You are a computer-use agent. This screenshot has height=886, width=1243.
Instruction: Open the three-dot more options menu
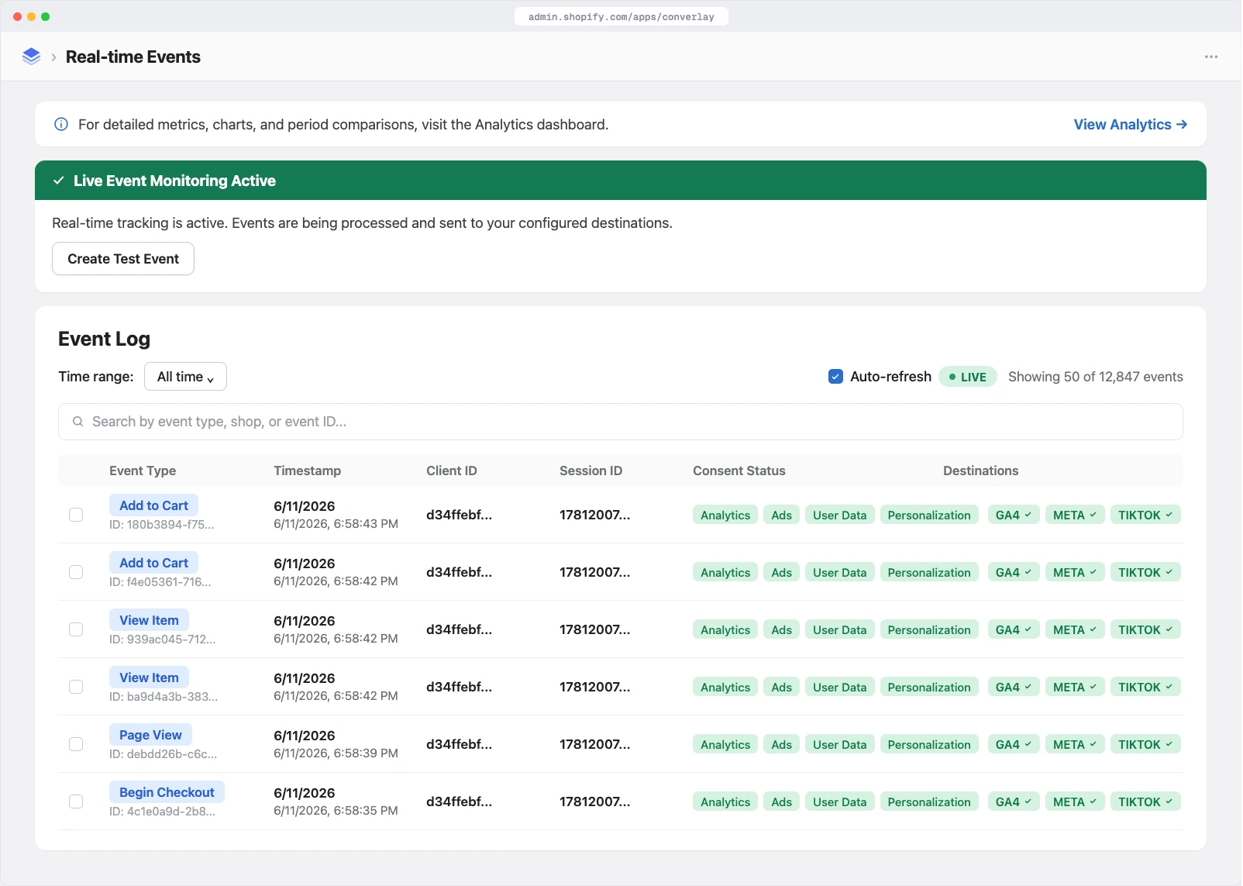coord(1210,57)
